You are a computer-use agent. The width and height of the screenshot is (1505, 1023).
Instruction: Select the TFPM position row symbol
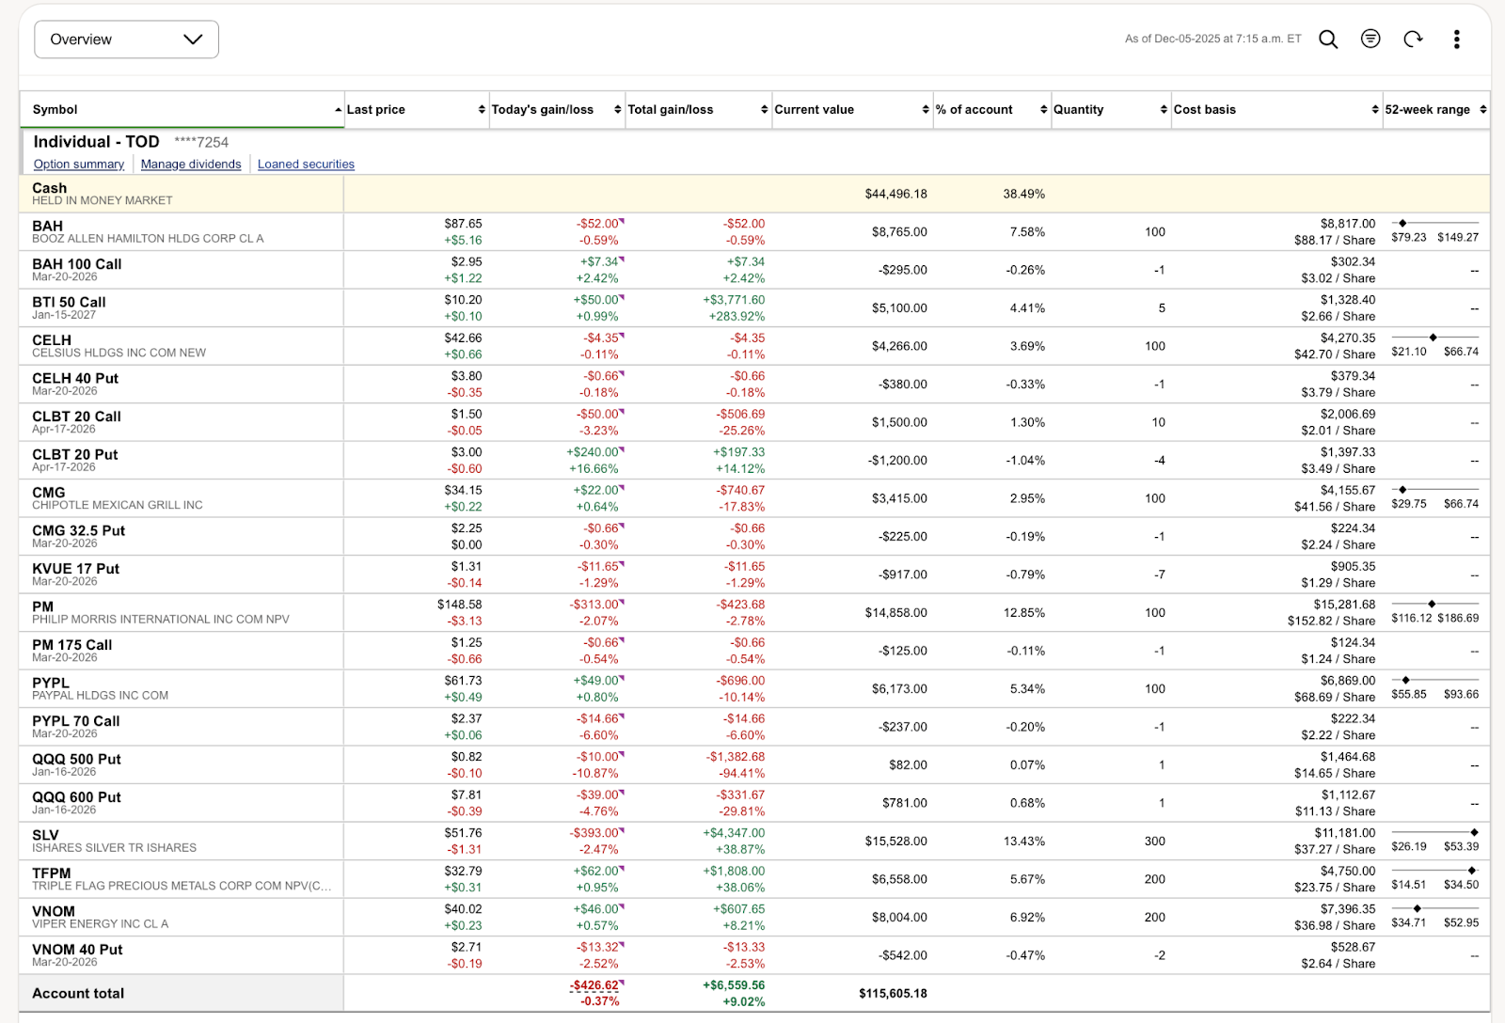pyautogui.click(x=51, y=873)
